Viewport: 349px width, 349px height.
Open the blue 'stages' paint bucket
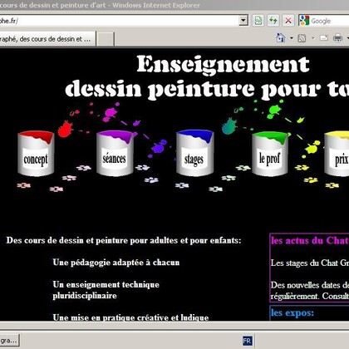pyautogui.click(x=195, y=153)
